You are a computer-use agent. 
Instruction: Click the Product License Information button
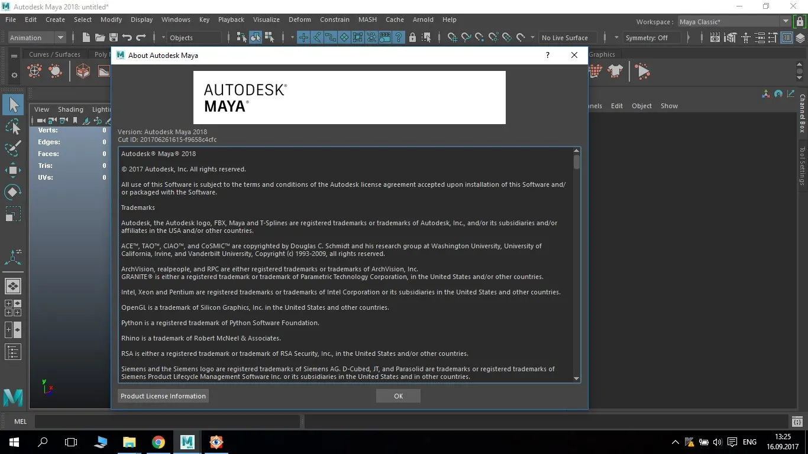click(x=163, y=396)
